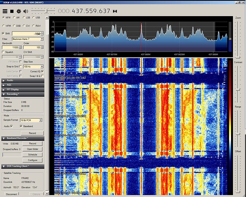Click the Open folder button
This screenshot has width=246, height=197.
(32, 149)
